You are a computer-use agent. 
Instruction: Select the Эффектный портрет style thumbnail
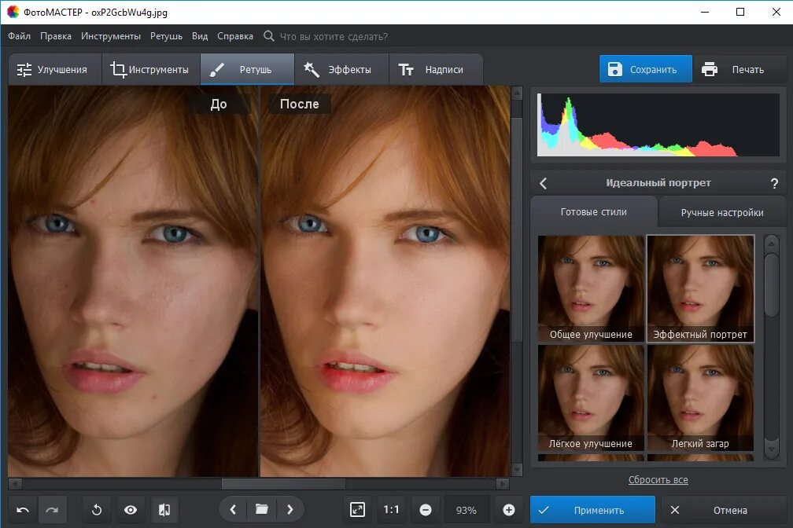point(700,288)
